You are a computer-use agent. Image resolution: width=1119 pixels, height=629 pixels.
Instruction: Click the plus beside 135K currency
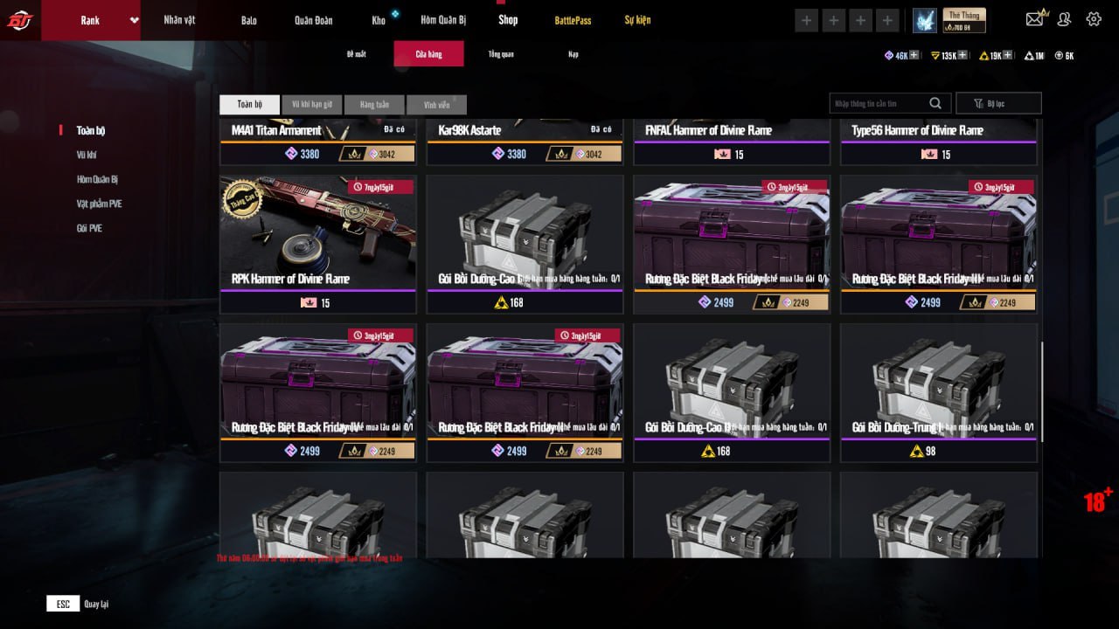(x=963, y=55)
